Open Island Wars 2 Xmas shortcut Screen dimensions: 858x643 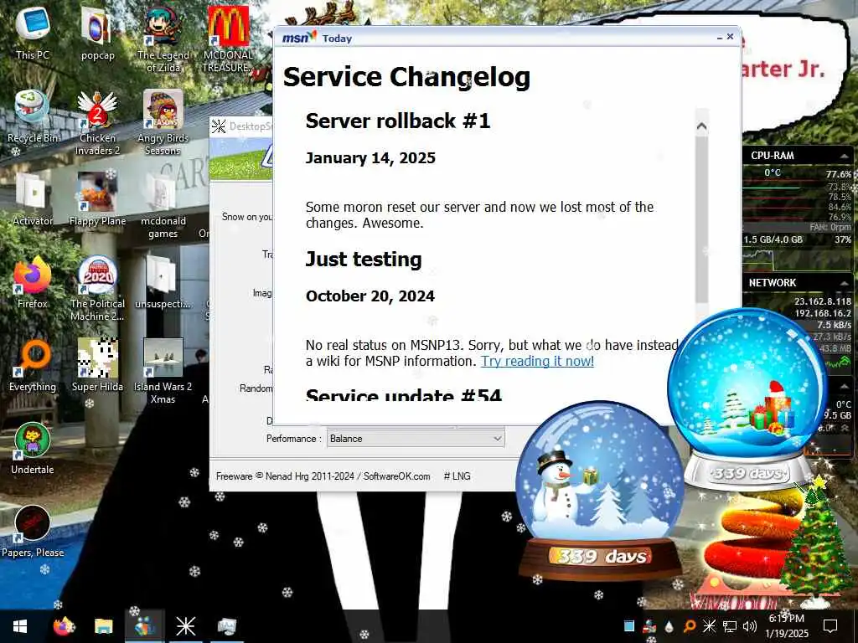163,371
